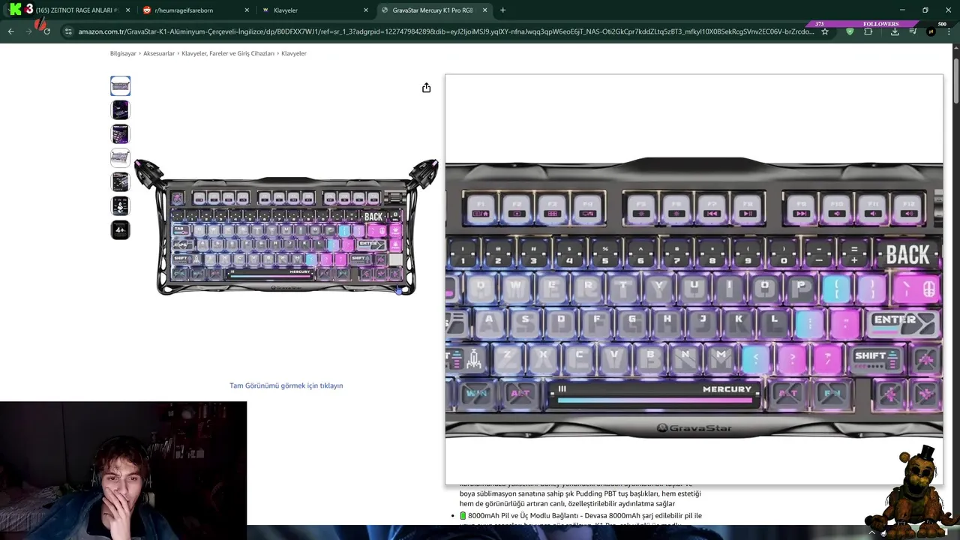Screen dimensions: 960x540
Task: Reload the Amazon page
Action: [46, 31]
